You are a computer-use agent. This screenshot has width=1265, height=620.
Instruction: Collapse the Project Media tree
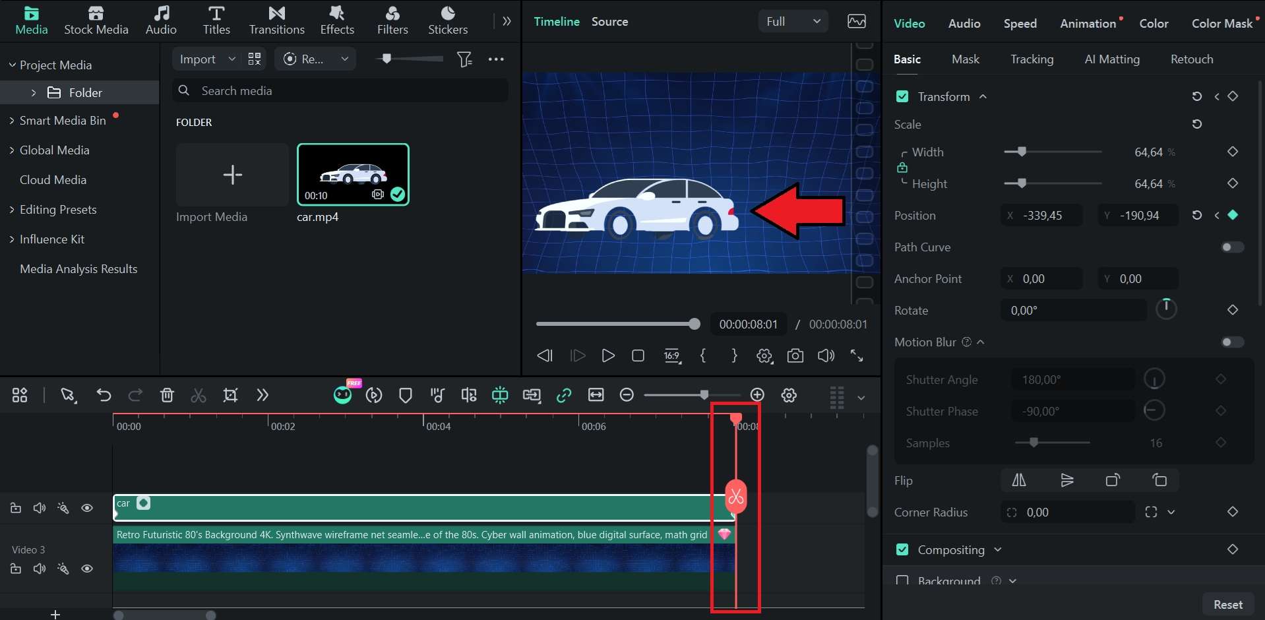(12, 65)
